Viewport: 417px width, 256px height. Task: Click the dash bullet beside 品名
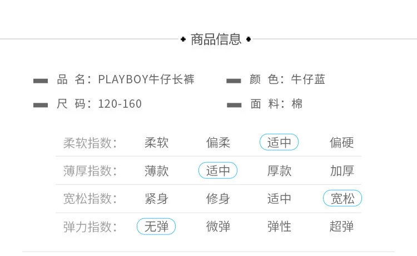(41, 81)
